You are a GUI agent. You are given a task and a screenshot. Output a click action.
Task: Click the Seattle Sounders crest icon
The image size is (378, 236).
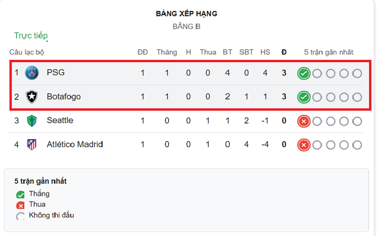32,121
